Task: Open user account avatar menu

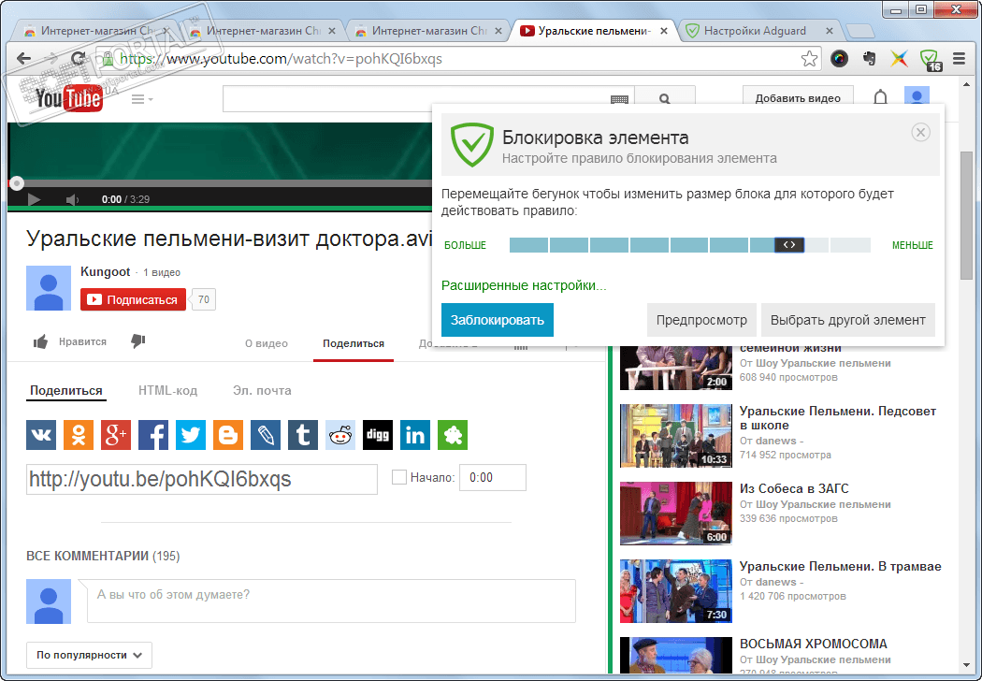Action: point(917,95)
